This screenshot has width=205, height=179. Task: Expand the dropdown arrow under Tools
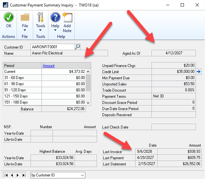(x=41, y=30)
